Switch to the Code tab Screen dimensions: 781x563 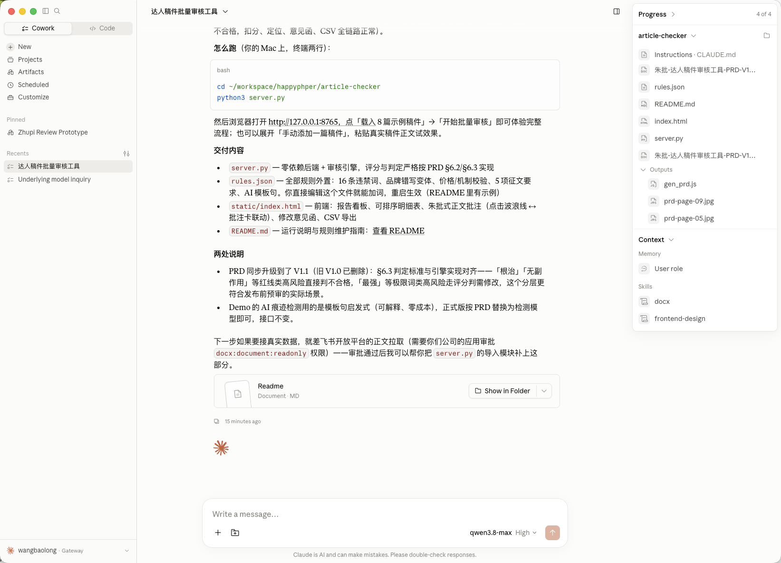pyautogui.click(x=102, y=28)
